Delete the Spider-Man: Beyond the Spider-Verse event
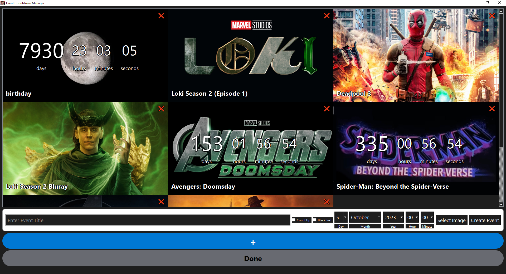The height and width of the screenshot is (274, 506). 492,109
